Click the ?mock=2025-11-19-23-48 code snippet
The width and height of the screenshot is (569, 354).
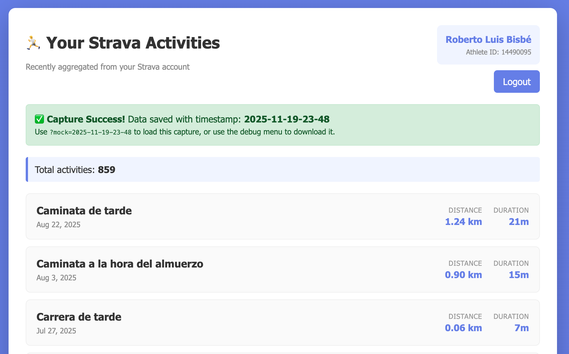pos(91,132)
